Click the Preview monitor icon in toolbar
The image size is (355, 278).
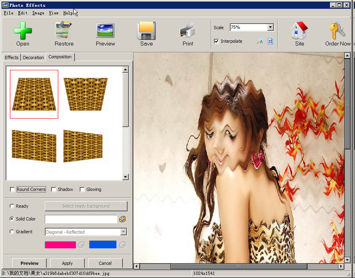[x=105, y=30]
